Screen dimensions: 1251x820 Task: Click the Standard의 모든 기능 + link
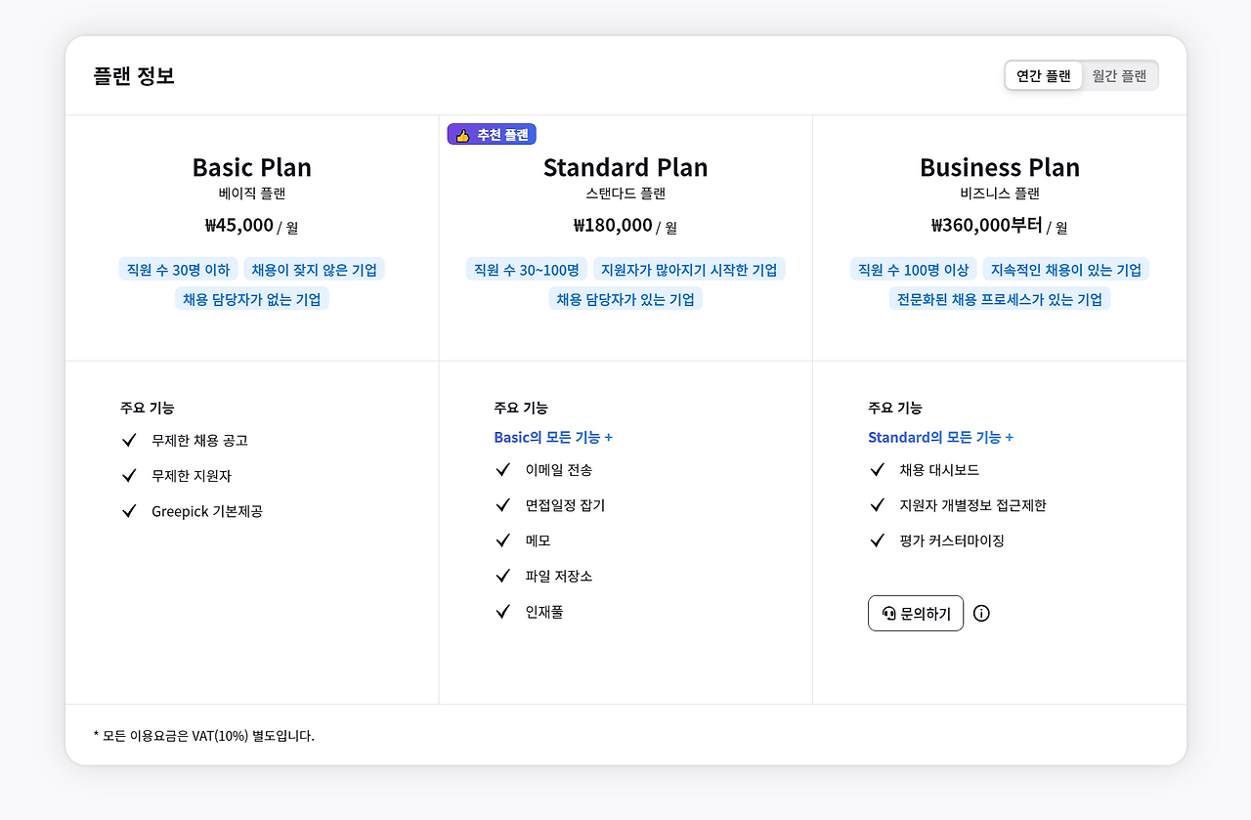940,437
